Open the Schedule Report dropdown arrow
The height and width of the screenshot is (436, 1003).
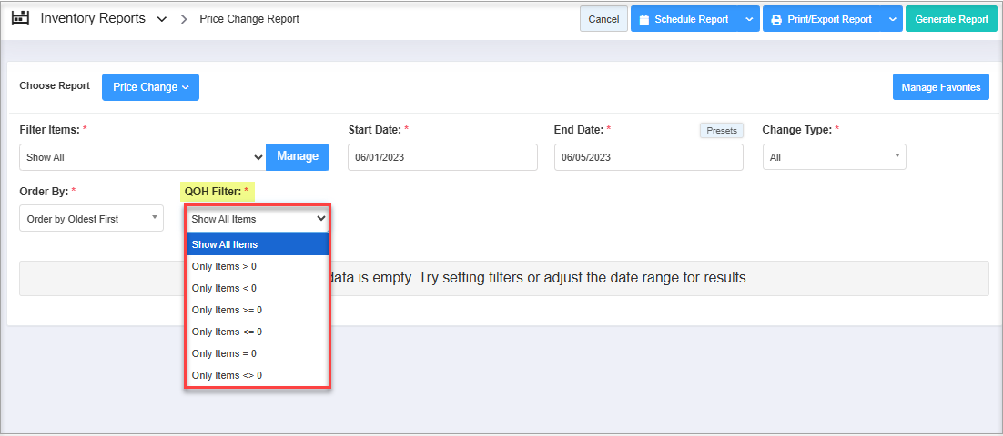[x=749, y=19]
